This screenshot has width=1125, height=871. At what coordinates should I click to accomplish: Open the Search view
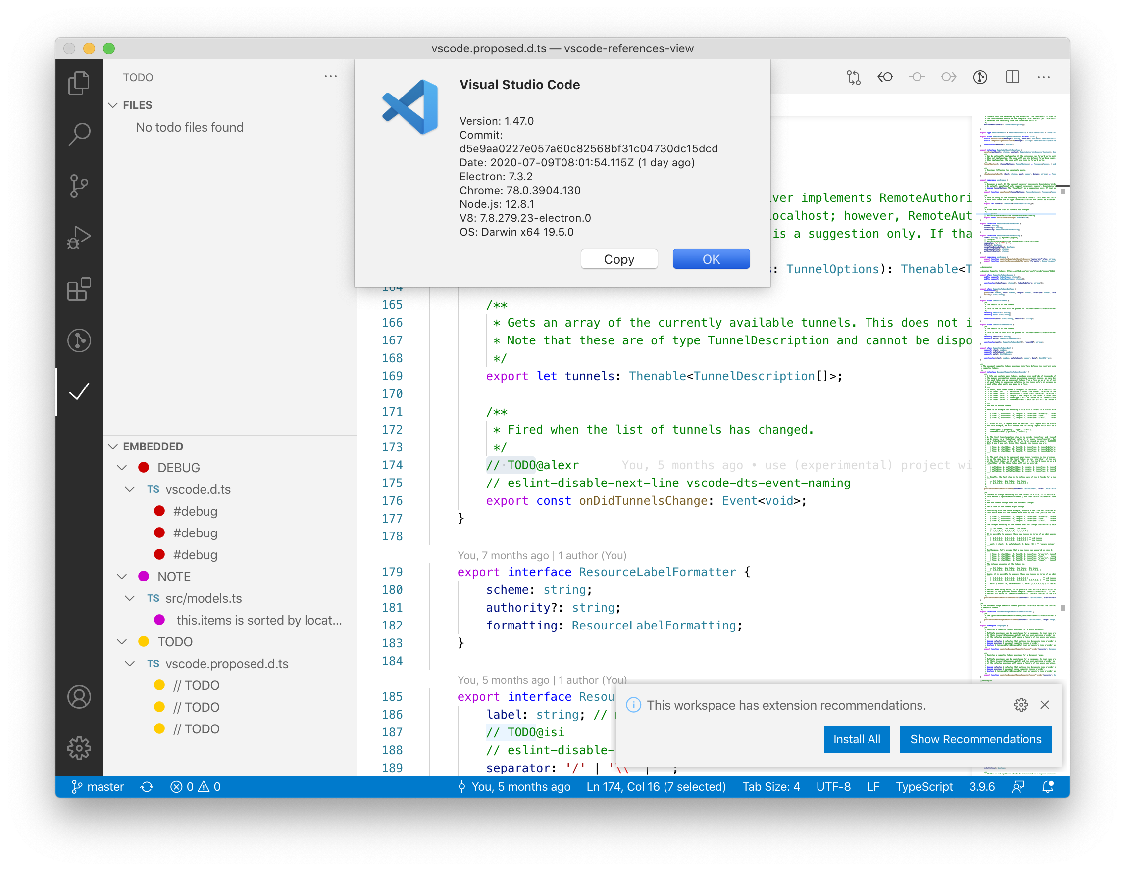pos(79,134)
